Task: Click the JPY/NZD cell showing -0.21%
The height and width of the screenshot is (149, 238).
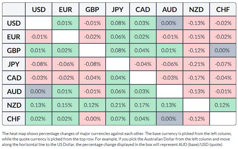Action: pyautogui.click(x=196, y=64)
